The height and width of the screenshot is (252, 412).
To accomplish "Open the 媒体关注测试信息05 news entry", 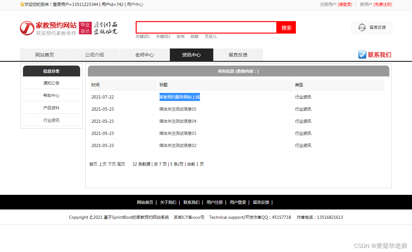I will tap(178, 109).
